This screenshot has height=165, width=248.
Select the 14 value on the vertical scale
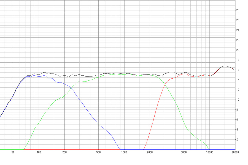[238, 80]
